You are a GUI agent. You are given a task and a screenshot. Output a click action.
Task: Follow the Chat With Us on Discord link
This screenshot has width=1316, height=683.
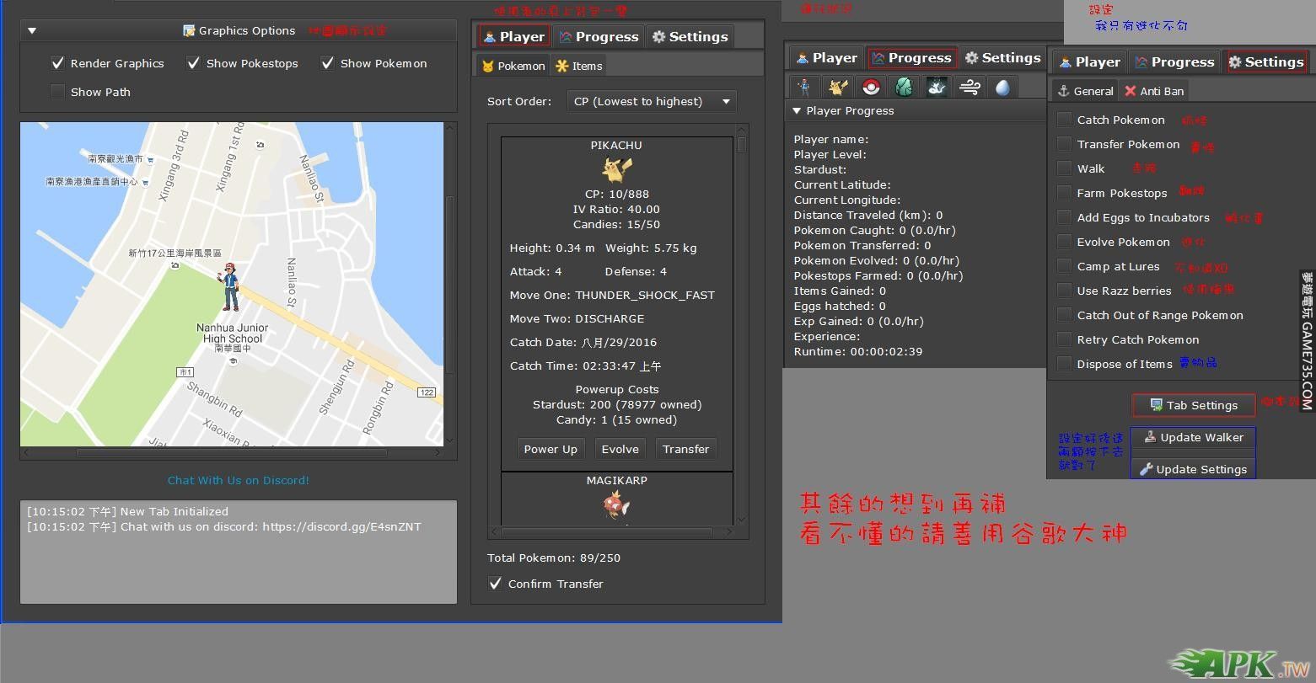tap(239, 480)
